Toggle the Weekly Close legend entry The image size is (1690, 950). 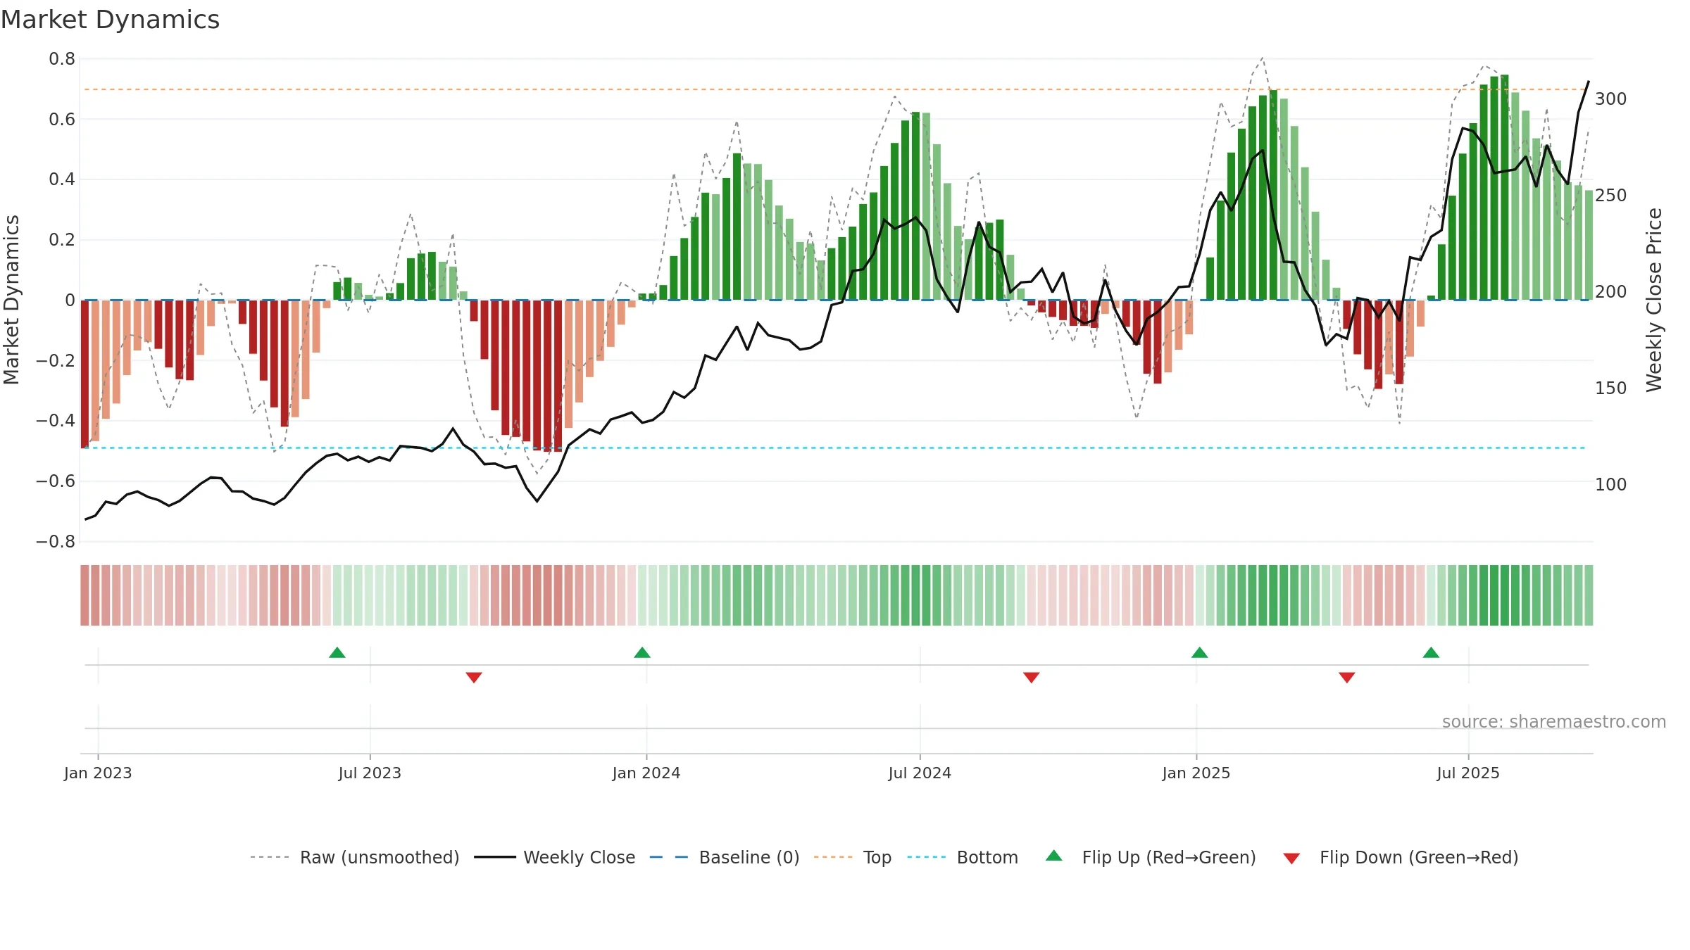(x=554, y=857)
